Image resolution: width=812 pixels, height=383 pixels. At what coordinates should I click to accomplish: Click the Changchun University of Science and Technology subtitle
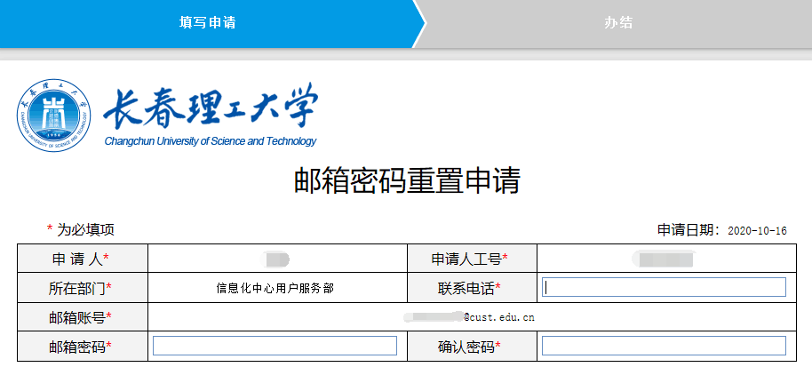pos(211,141)
